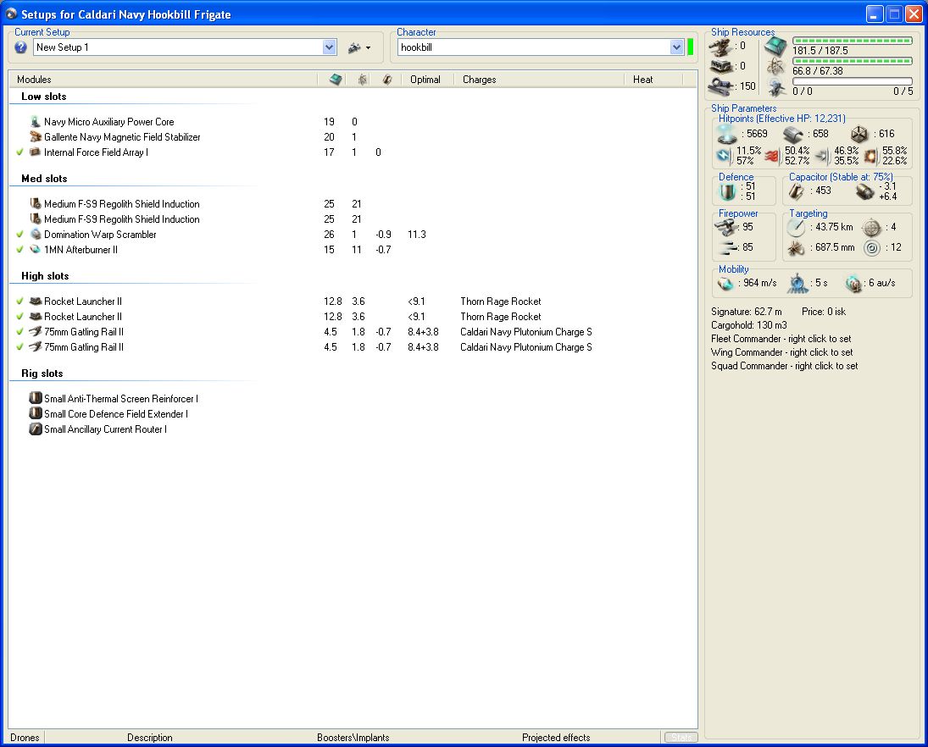Open the ship setup tools icon menu
This screenshot has height=747, width=928.
coord(358,48)
